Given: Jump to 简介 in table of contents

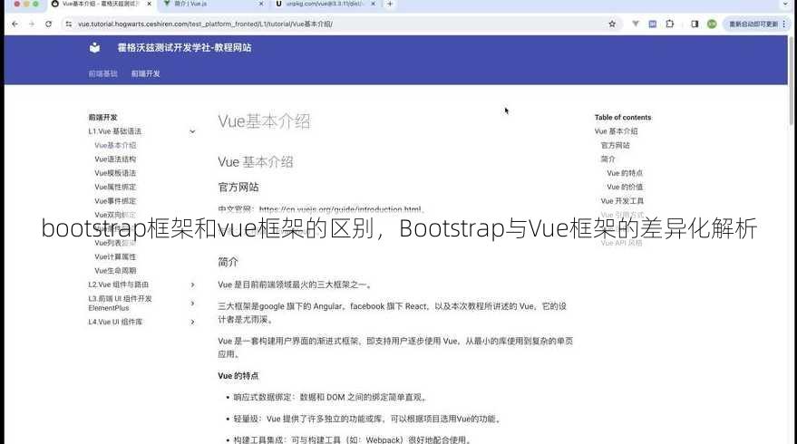Looking at the screenshot, I should pos(607,159).
